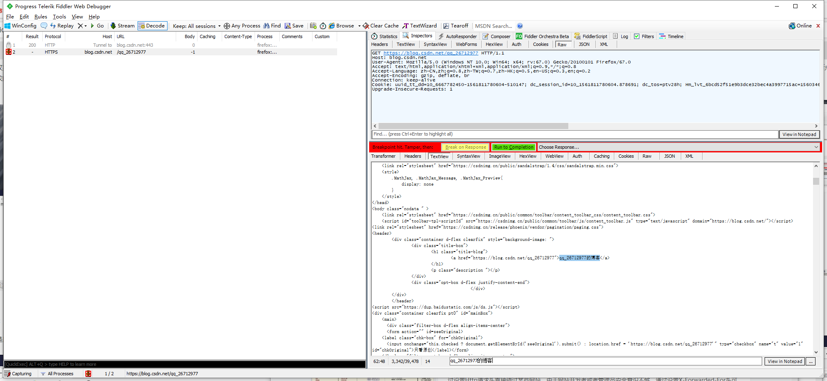Open WinConfig from the toolbar
Screen dimensions: 827x381
[21, 26]
